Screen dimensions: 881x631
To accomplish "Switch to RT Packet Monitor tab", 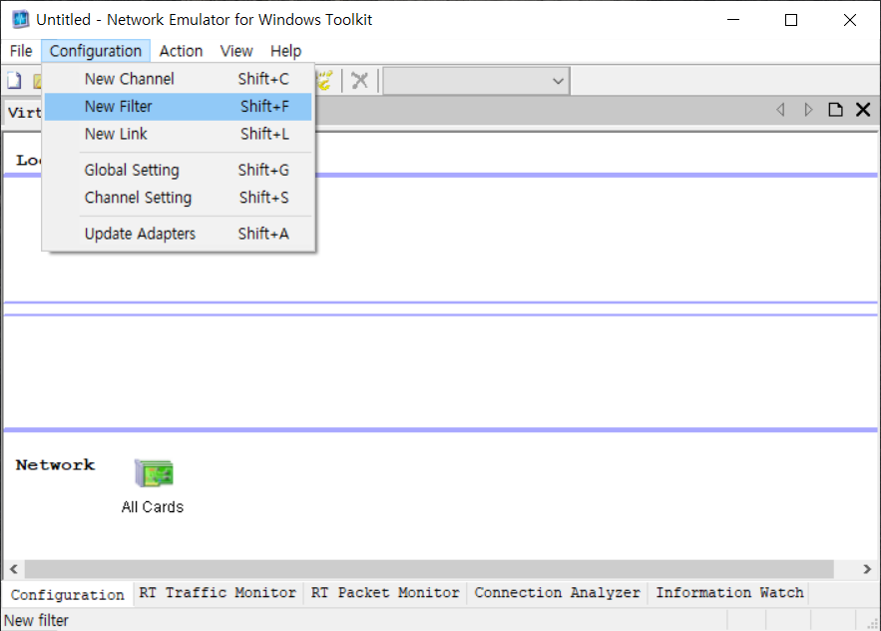I will [x=385, y=593].
